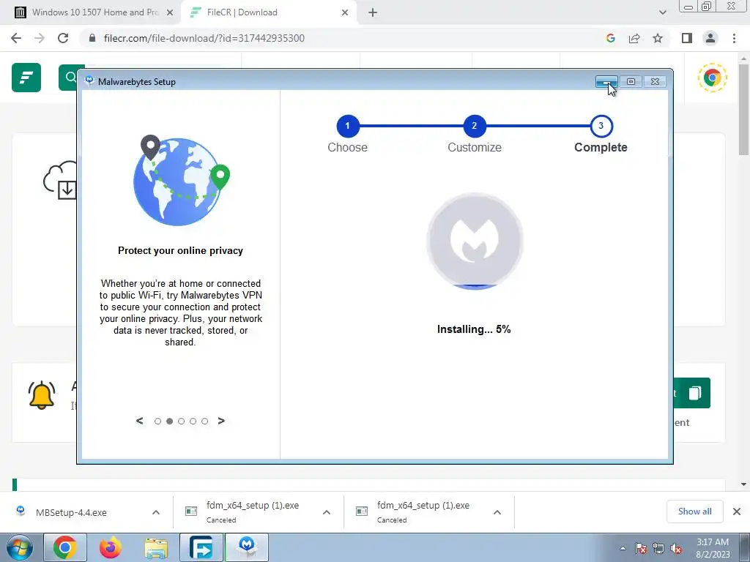Click Show all downloads button
This screenshot has width=750, height=562.
694,512
